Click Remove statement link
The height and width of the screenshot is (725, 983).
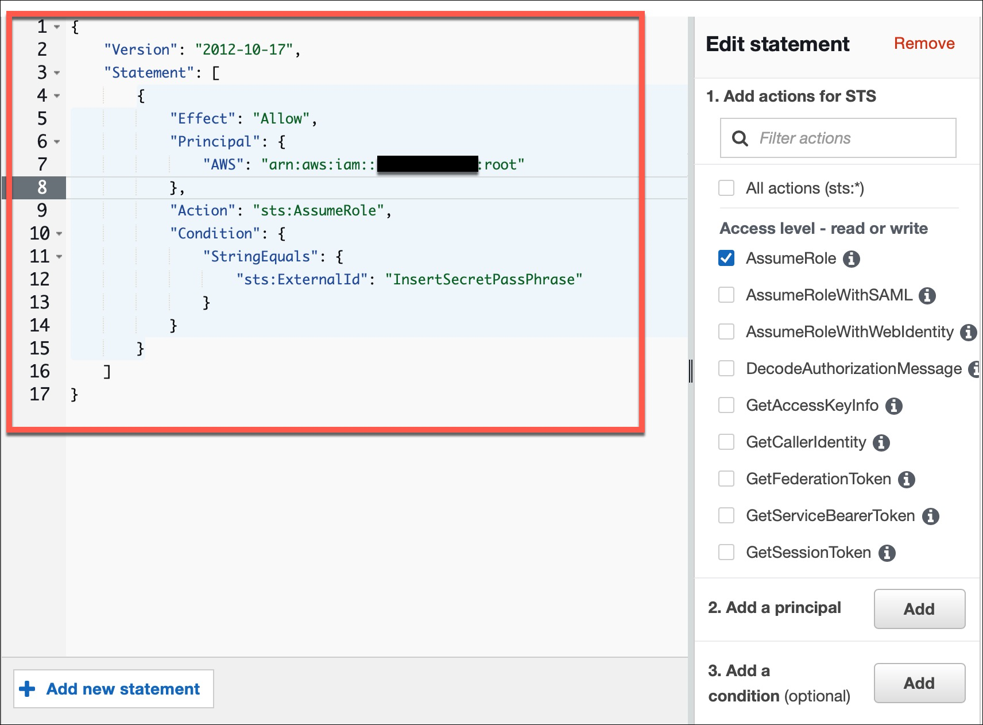click(x=924, y=44)
